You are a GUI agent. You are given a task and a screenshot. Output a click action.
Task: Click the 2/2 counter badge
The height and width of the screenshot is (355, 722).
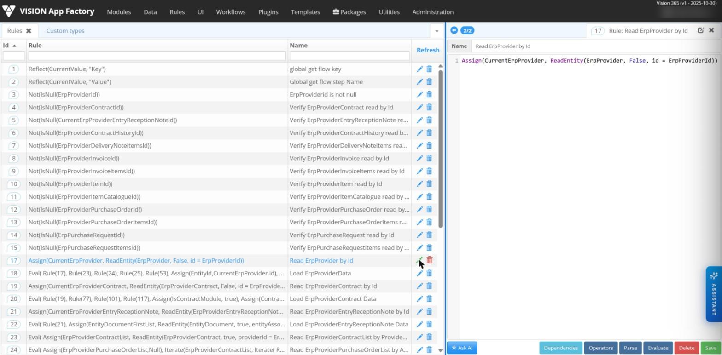point(467,30)
